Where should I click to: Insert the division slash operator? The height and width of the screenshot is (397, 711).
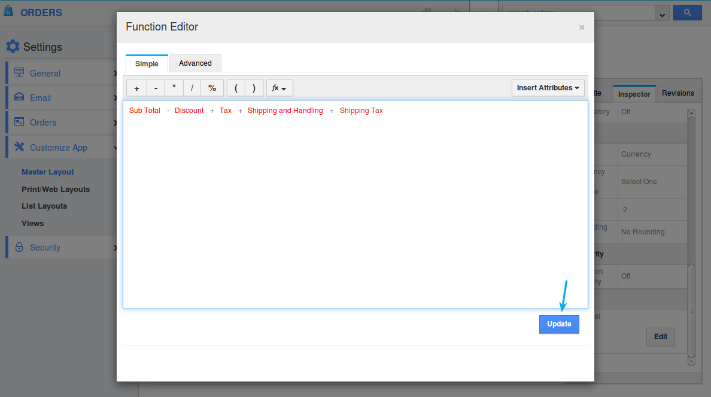coord(192,88)
